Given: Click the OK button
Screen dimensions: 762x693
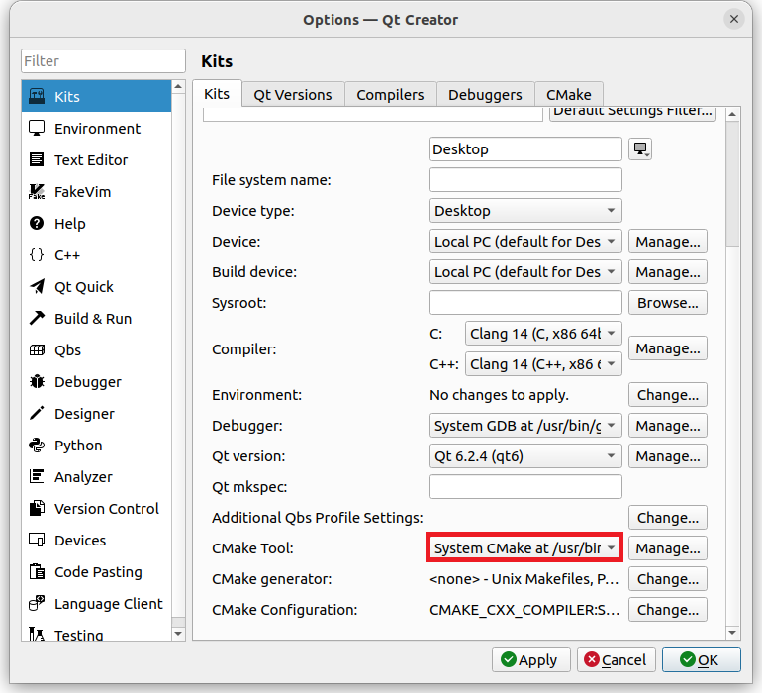Looking at the screenshot, I should [702, 660].
